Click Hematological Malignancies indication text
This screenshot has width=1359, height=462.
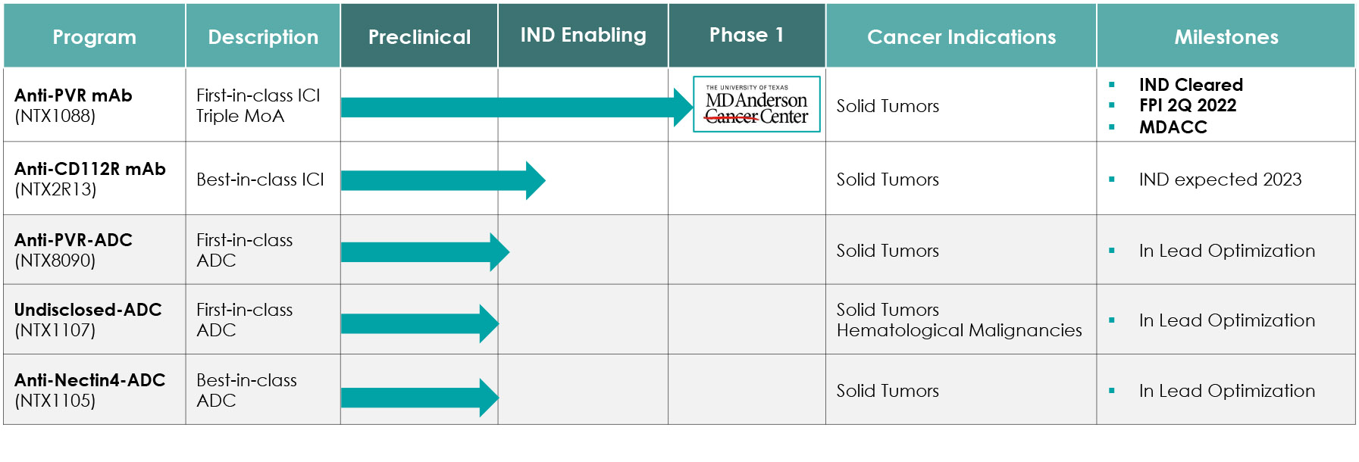(x=959, y=330)
